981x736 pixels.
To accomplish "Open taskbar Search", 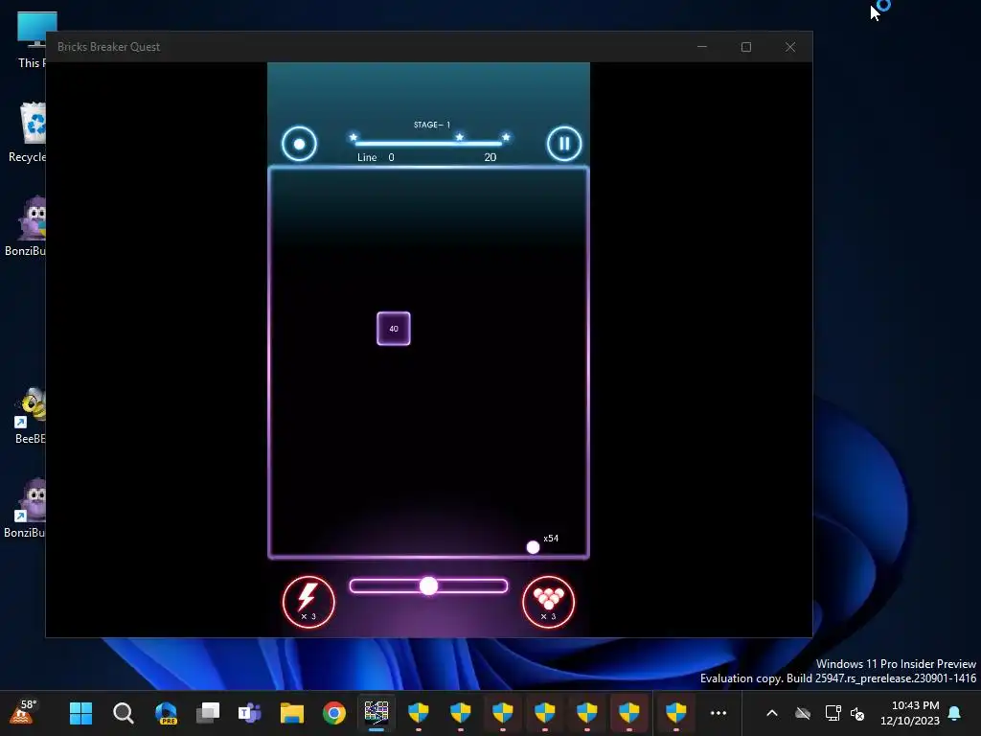I will pos(124,713).
